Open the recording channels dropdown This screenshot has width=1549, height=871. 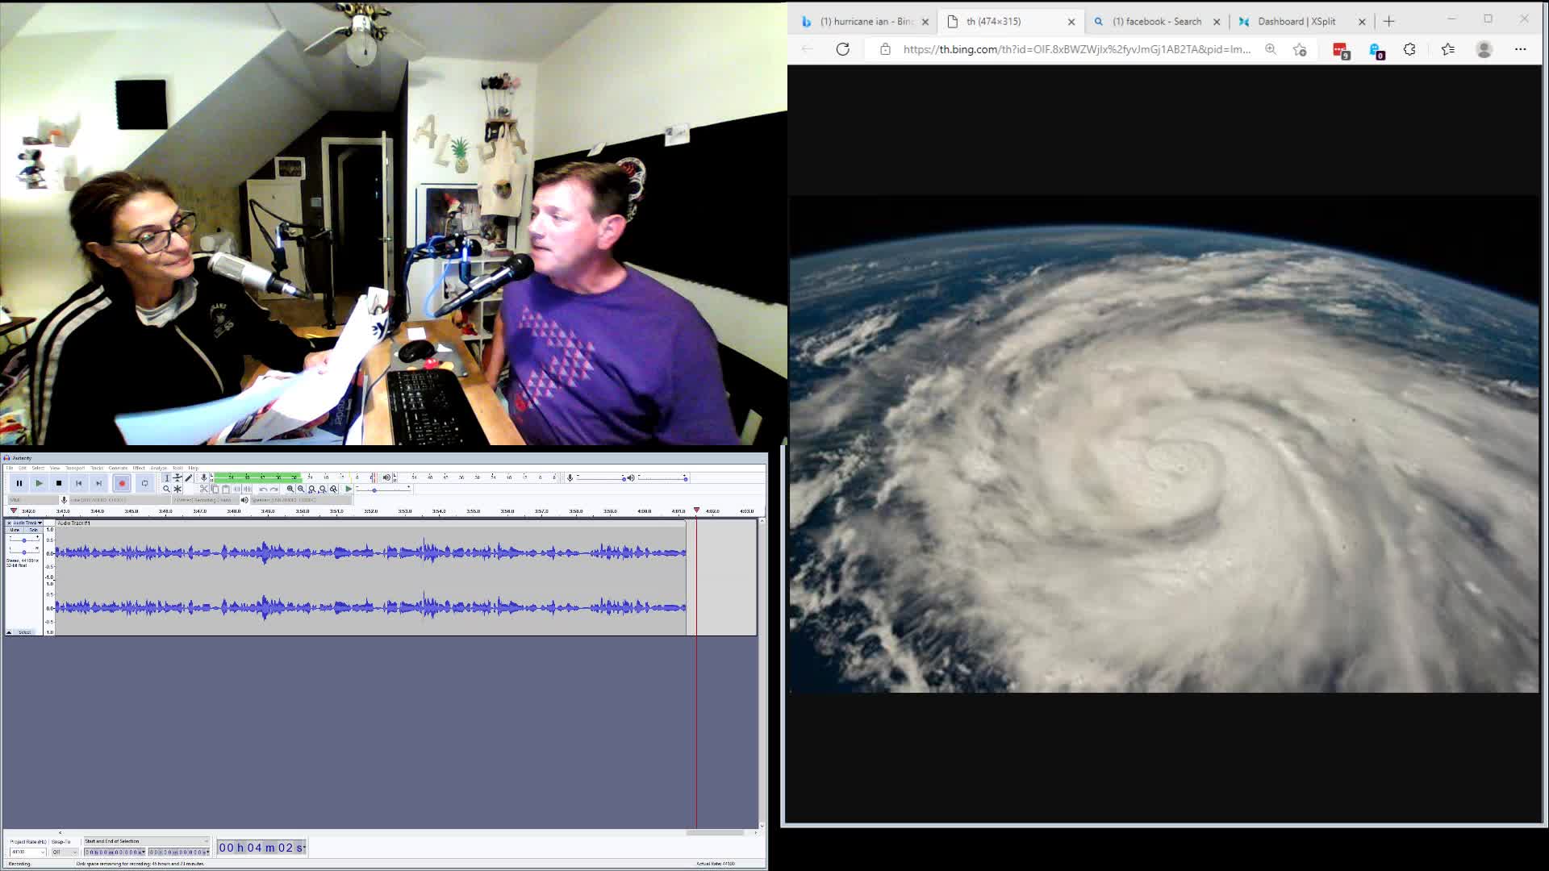tap(206, 500)
